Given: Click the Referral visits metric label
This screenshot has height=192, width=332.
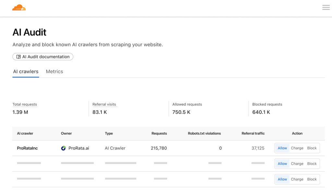Looking at the screenshot, I should (104, 104).
